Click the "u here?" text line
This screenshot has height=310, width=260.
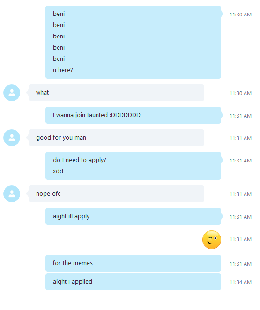click(63, 70)
